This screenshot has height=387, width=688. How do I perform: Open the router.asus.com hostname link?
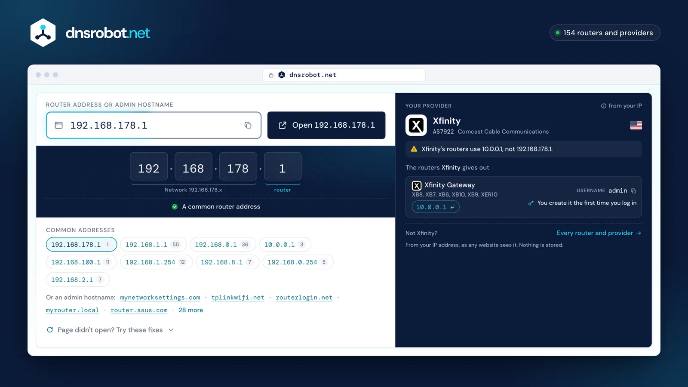coord(139,310)
